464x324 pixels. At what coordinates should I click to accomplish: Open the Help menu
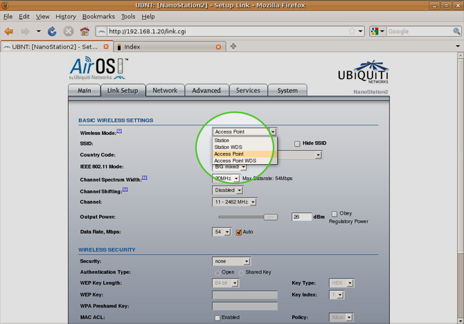tap(148, 17)
